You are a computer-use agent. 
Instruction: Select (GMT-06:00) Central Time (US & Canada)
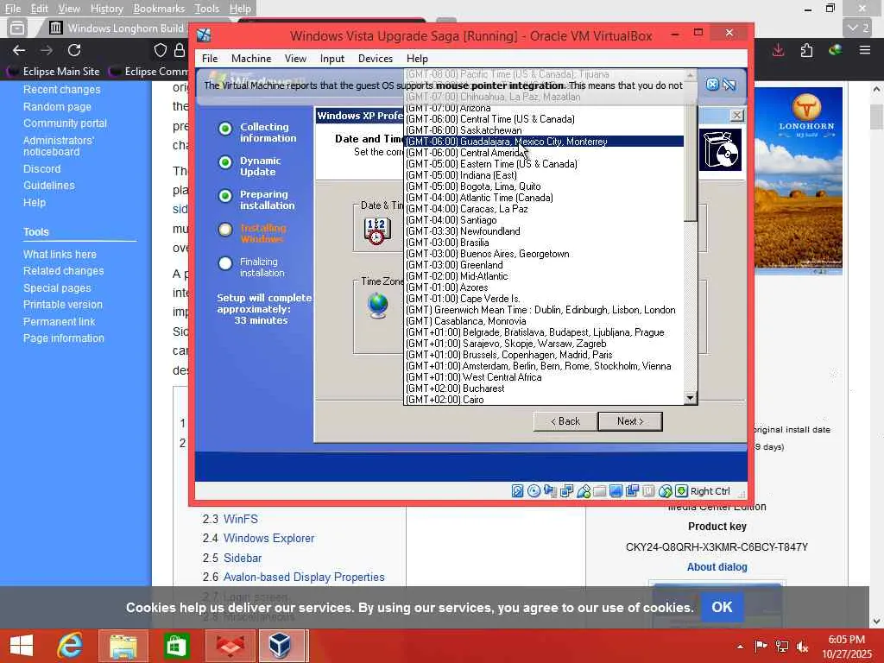point(545,119)
